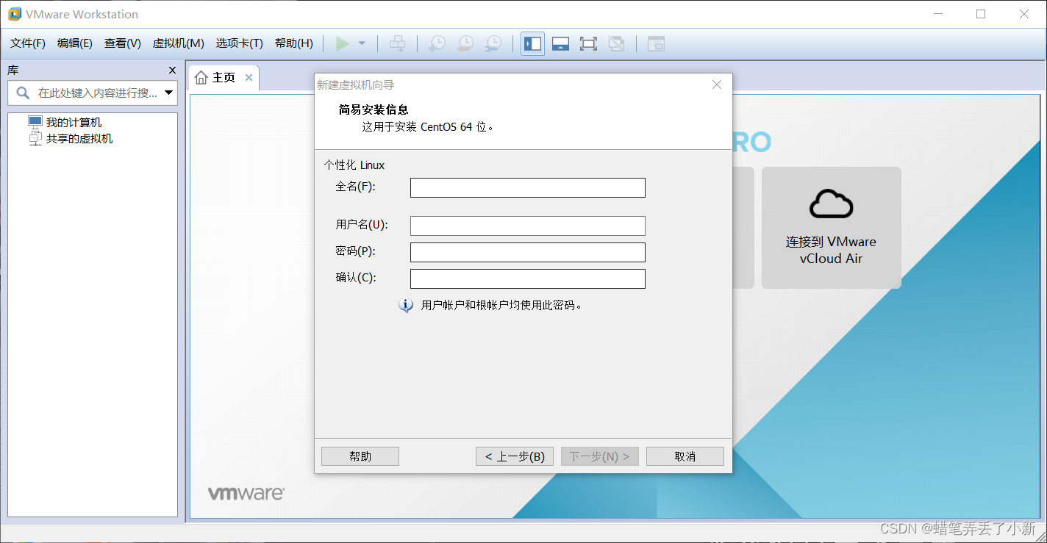Click the 帮助 button in the wizard
The image size is (1047, 543).
[x=360, y=456]
